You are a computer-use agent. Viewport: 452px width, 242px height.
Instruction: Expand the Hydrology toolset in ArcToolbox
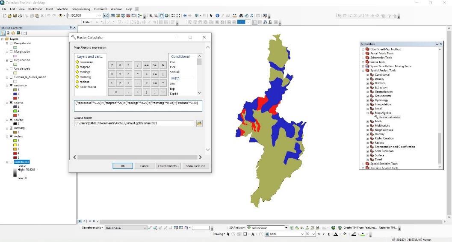point(367,100)
